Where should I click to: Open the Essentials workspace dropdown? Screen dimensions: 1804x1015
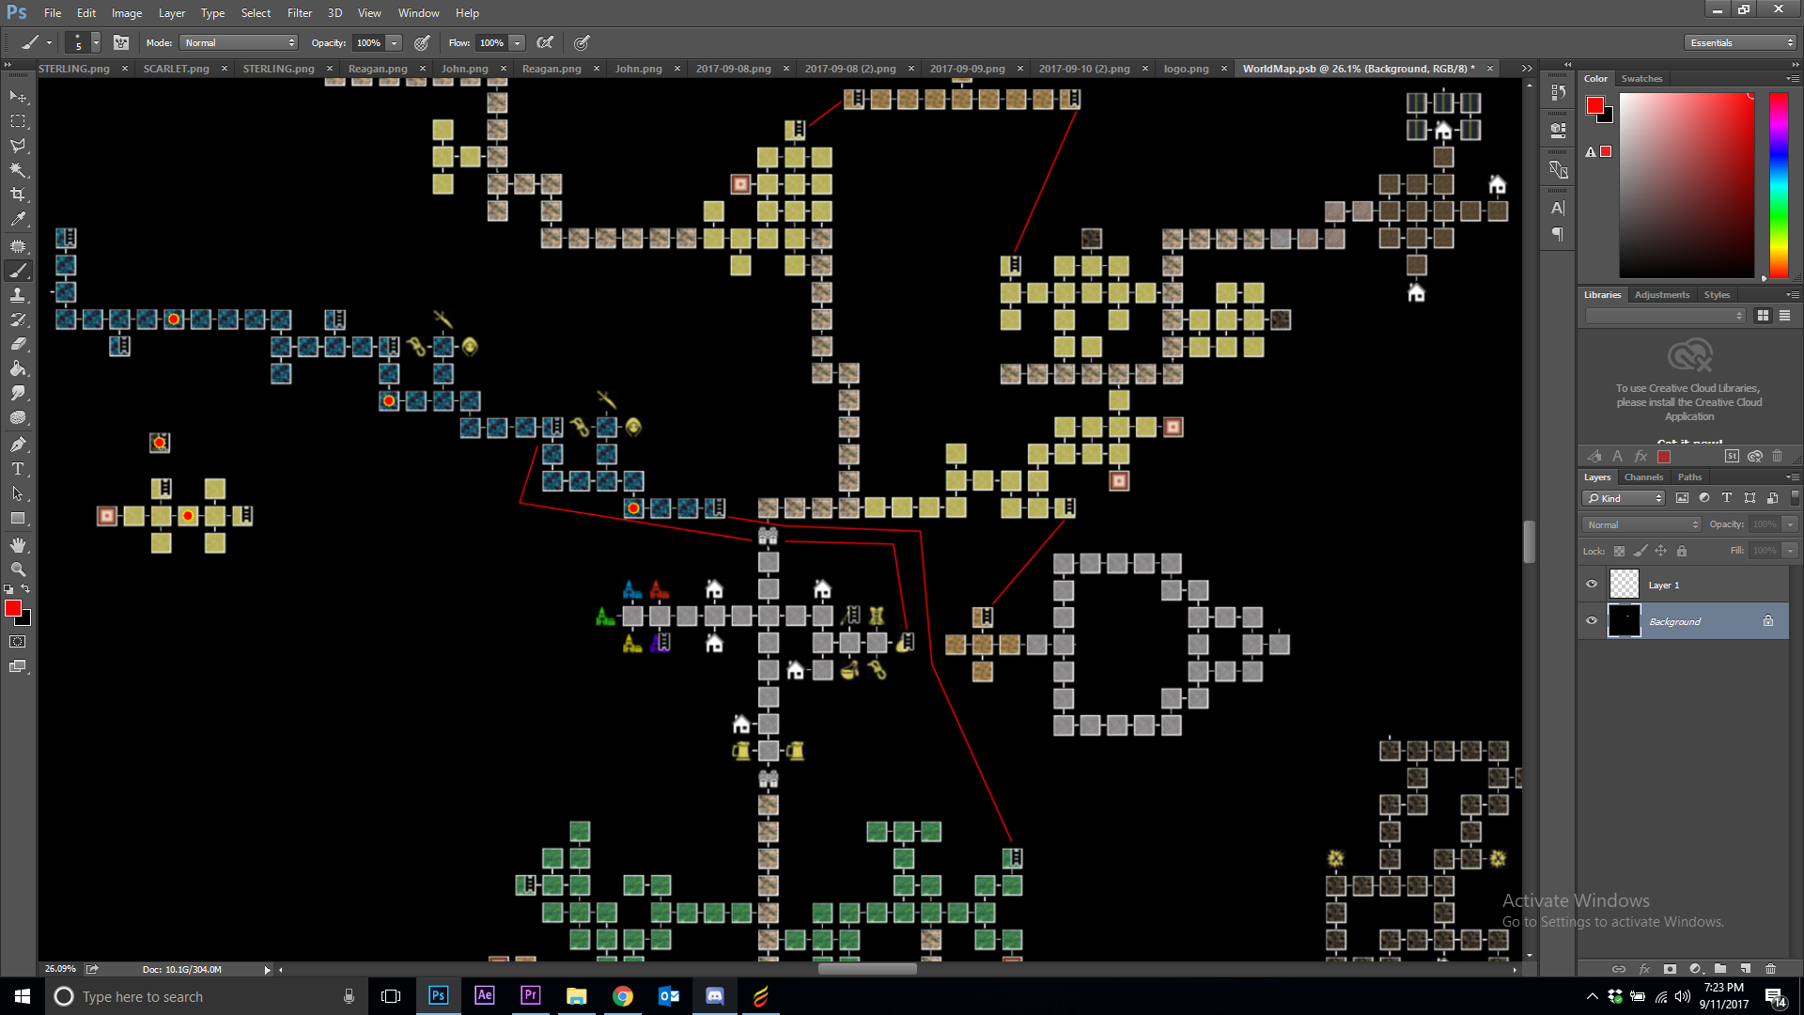(1741, 42)
